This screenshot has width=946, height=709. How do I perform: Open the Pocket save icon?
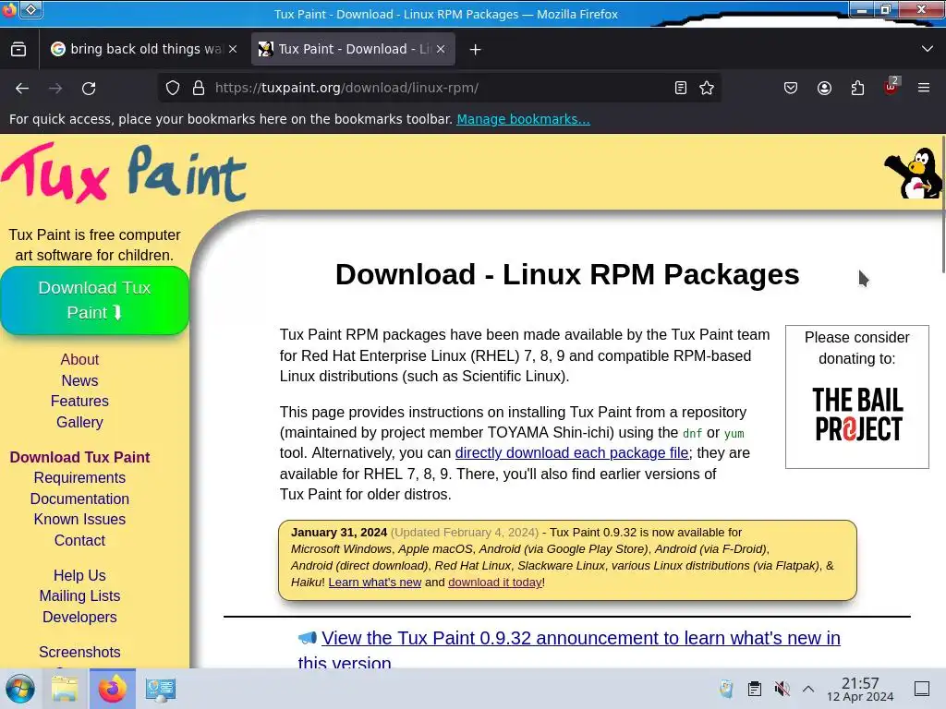click(x=791, y=88)
